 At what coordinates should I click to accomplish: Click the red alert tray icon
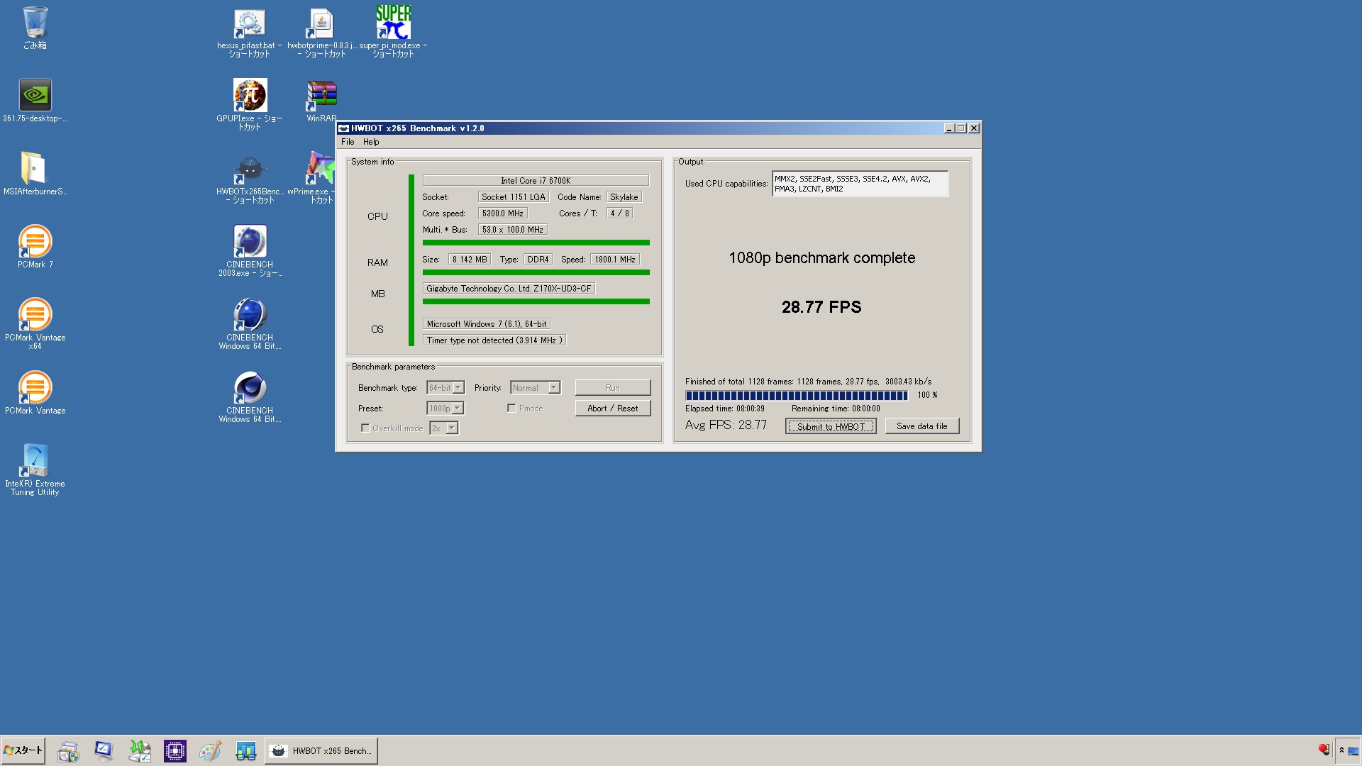pos(1324,750)
